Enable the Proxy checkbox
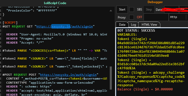188x96 pixels. pos(132,17)
